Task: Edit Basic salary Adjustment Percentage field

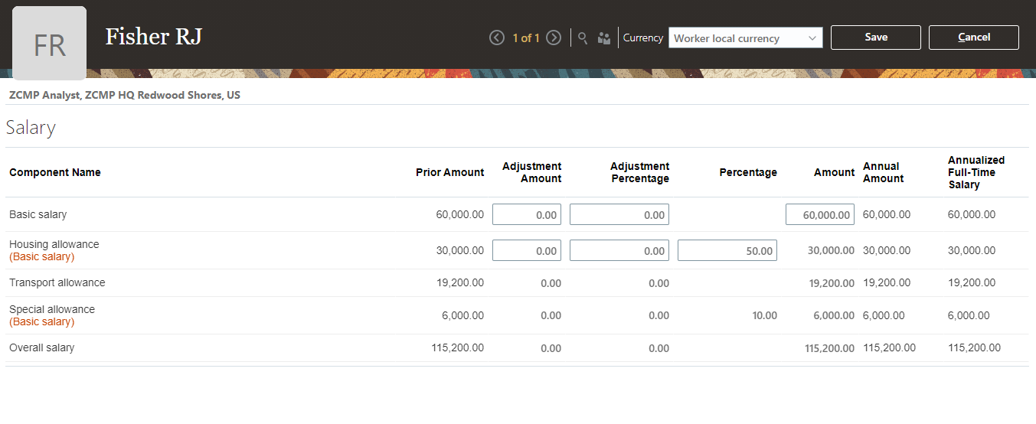Action: pyautogui.click(x=619, y=215)
